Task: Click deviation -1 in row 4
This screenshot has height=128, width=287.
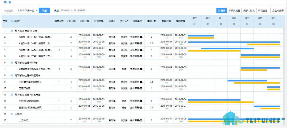Action: click(x=59, y=50)
